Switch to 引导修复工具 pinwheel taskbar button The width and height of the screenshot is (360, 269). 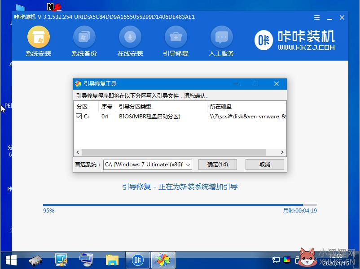coord(163,260)
